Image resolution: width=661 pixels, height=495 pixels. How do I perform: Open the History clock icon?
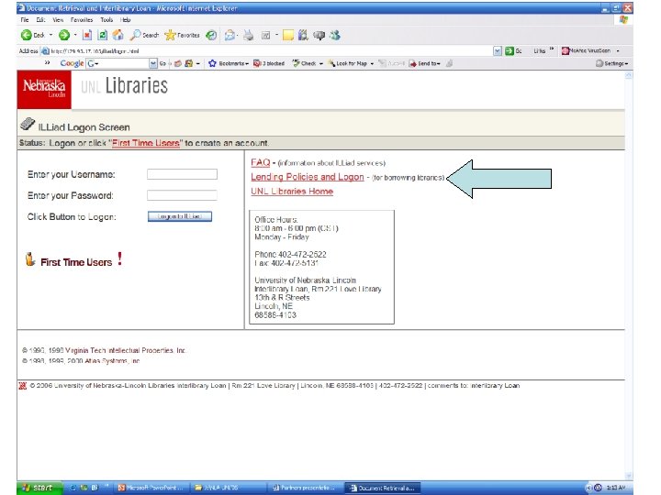pyautogui.click(x=211, y=36)
